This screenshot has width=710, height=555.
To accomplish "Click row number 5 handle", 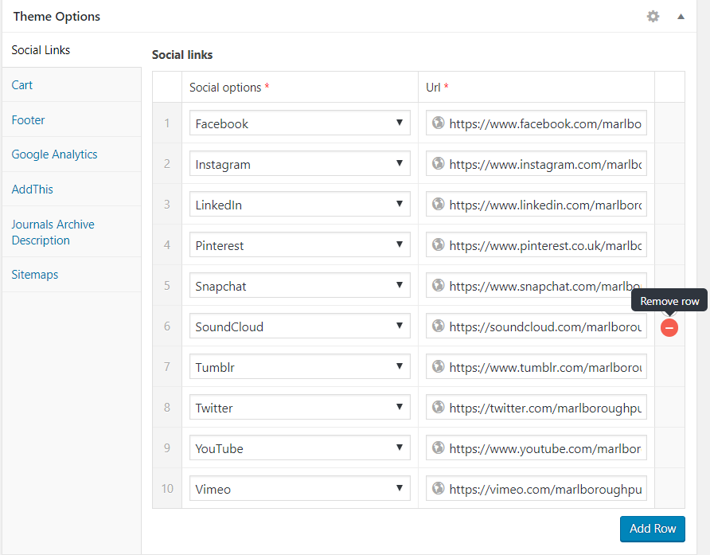I will click(x=167, y=285).
